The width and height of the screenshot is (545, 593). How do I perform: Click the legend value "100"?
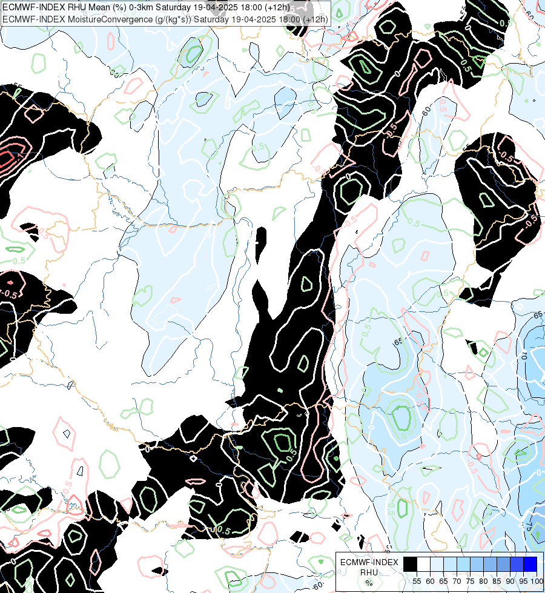(537, 581)
